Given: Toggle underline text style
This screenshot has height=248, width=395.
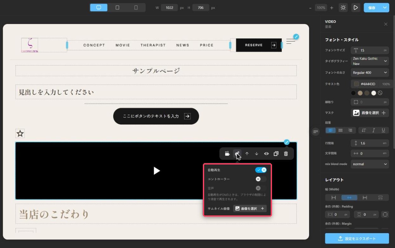Looking at the screenshot, I should coord(384,130).
